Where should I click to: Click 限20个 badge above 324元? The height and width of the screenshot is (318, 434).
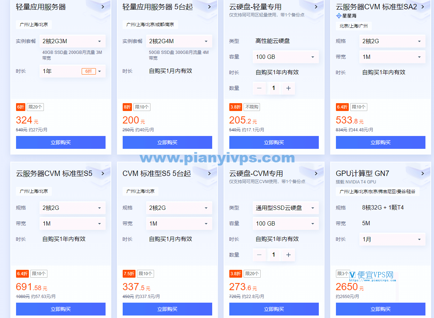pos(35,107)
